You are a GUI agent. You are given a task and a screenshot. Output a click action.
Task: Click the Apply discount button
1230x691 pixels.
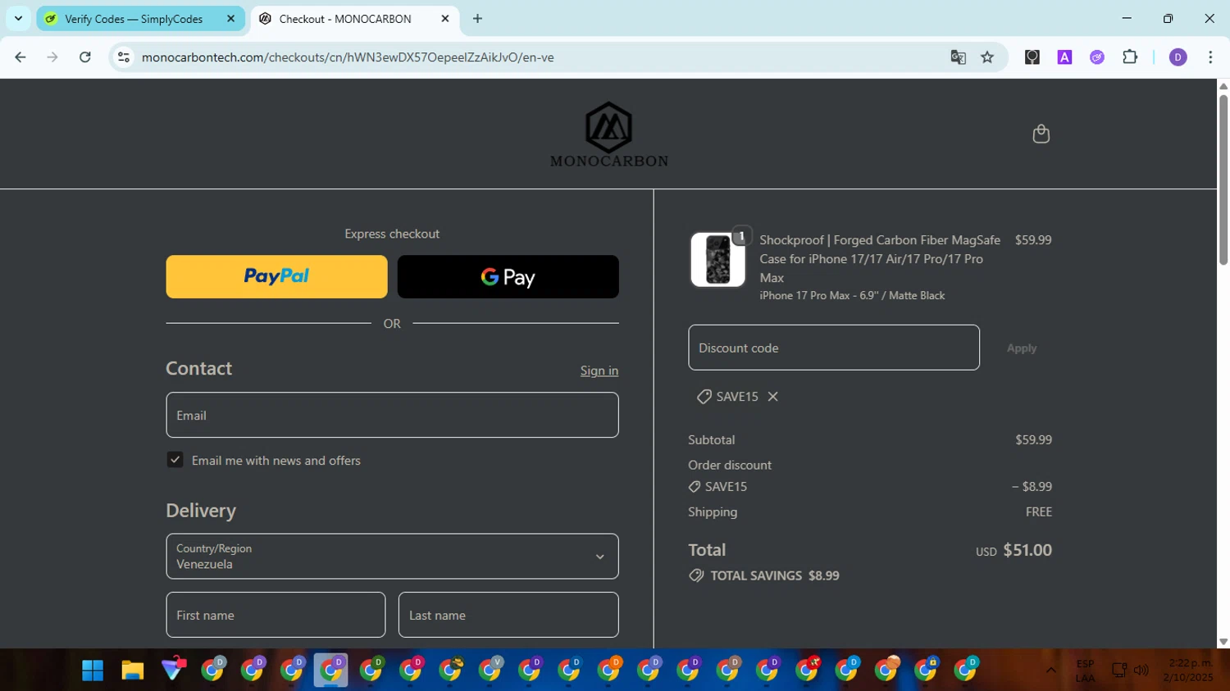1022,348
